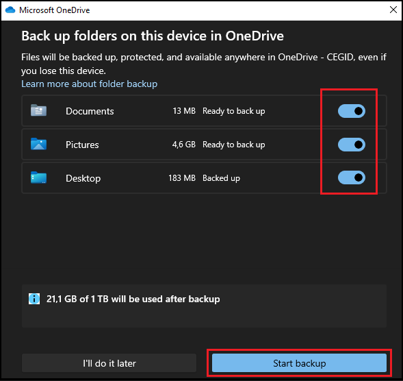Click the Desktop folder label
The height and width of the screenshot is (381, 403).
click(83, 178)
